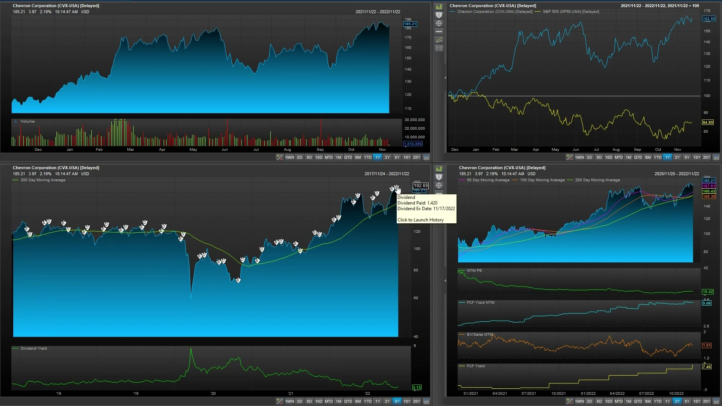Open data grid icon in upper toolbar
The height and width of the screenshot is (406, 722).
click(439, 48)
